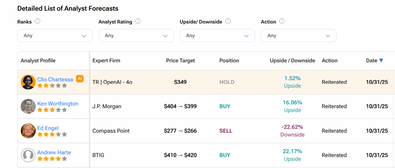Click the Detailed List of Analyst Forecasts heading
Screen dimensions: 395x168
(x=68, y=8)
